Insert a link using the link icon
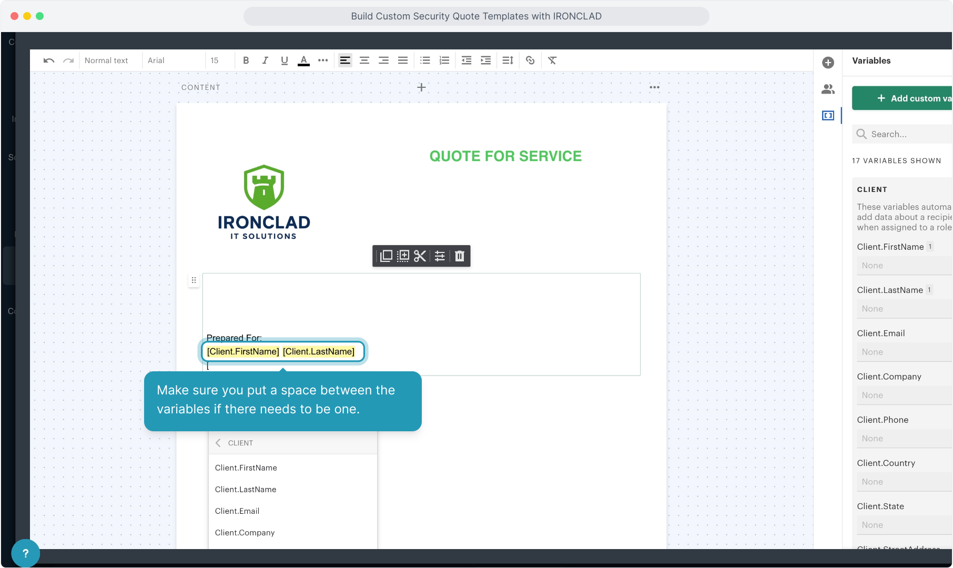Image resolution: width=953 pixels, height=568 pixels. point(530,60)
